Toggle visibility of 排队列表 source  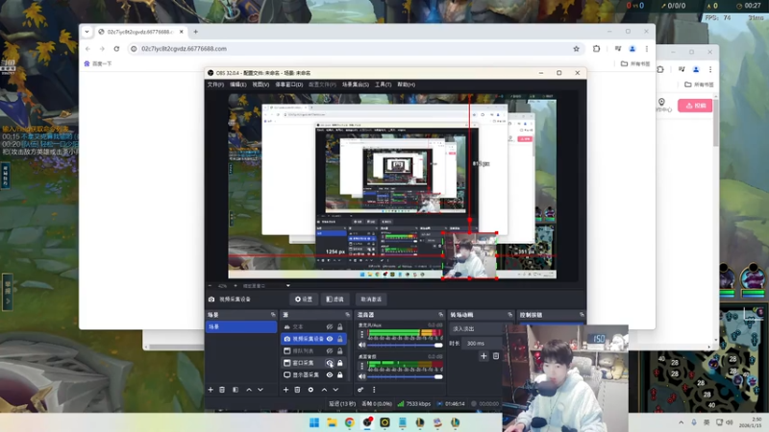[330, 351]
